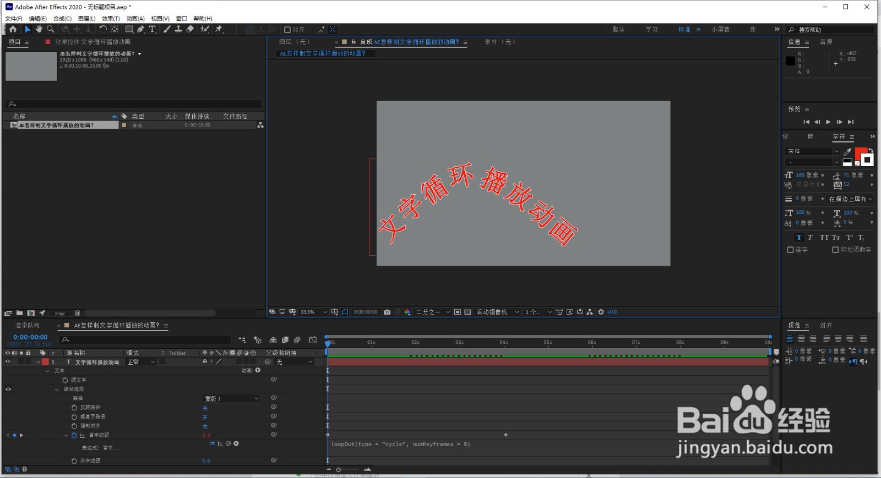
Task: Toggle stopwatch for 首字边距 property
Action: click(x=74, y=435)
